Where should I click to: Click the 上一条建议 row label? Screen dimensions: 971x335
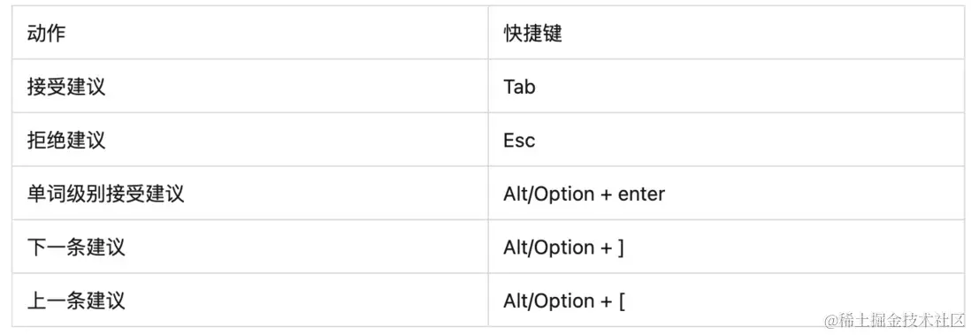pos(76,301)
